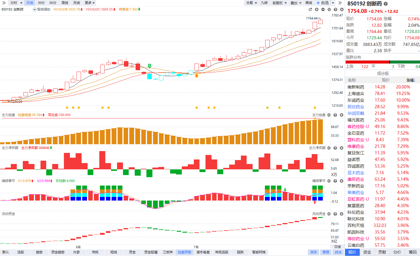The image size is (420, 256).
Task: Click 保存 button to save template
Action: [x=313, y=252]
